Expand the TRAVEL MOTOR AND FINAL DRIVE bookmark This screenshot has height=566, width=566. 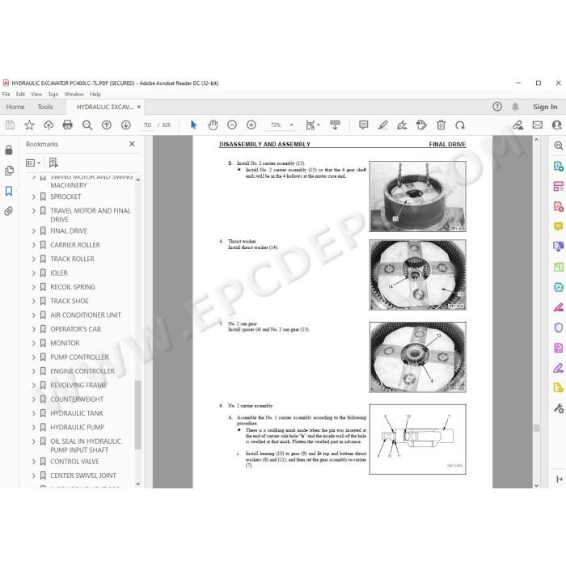[x=34, y=210]
